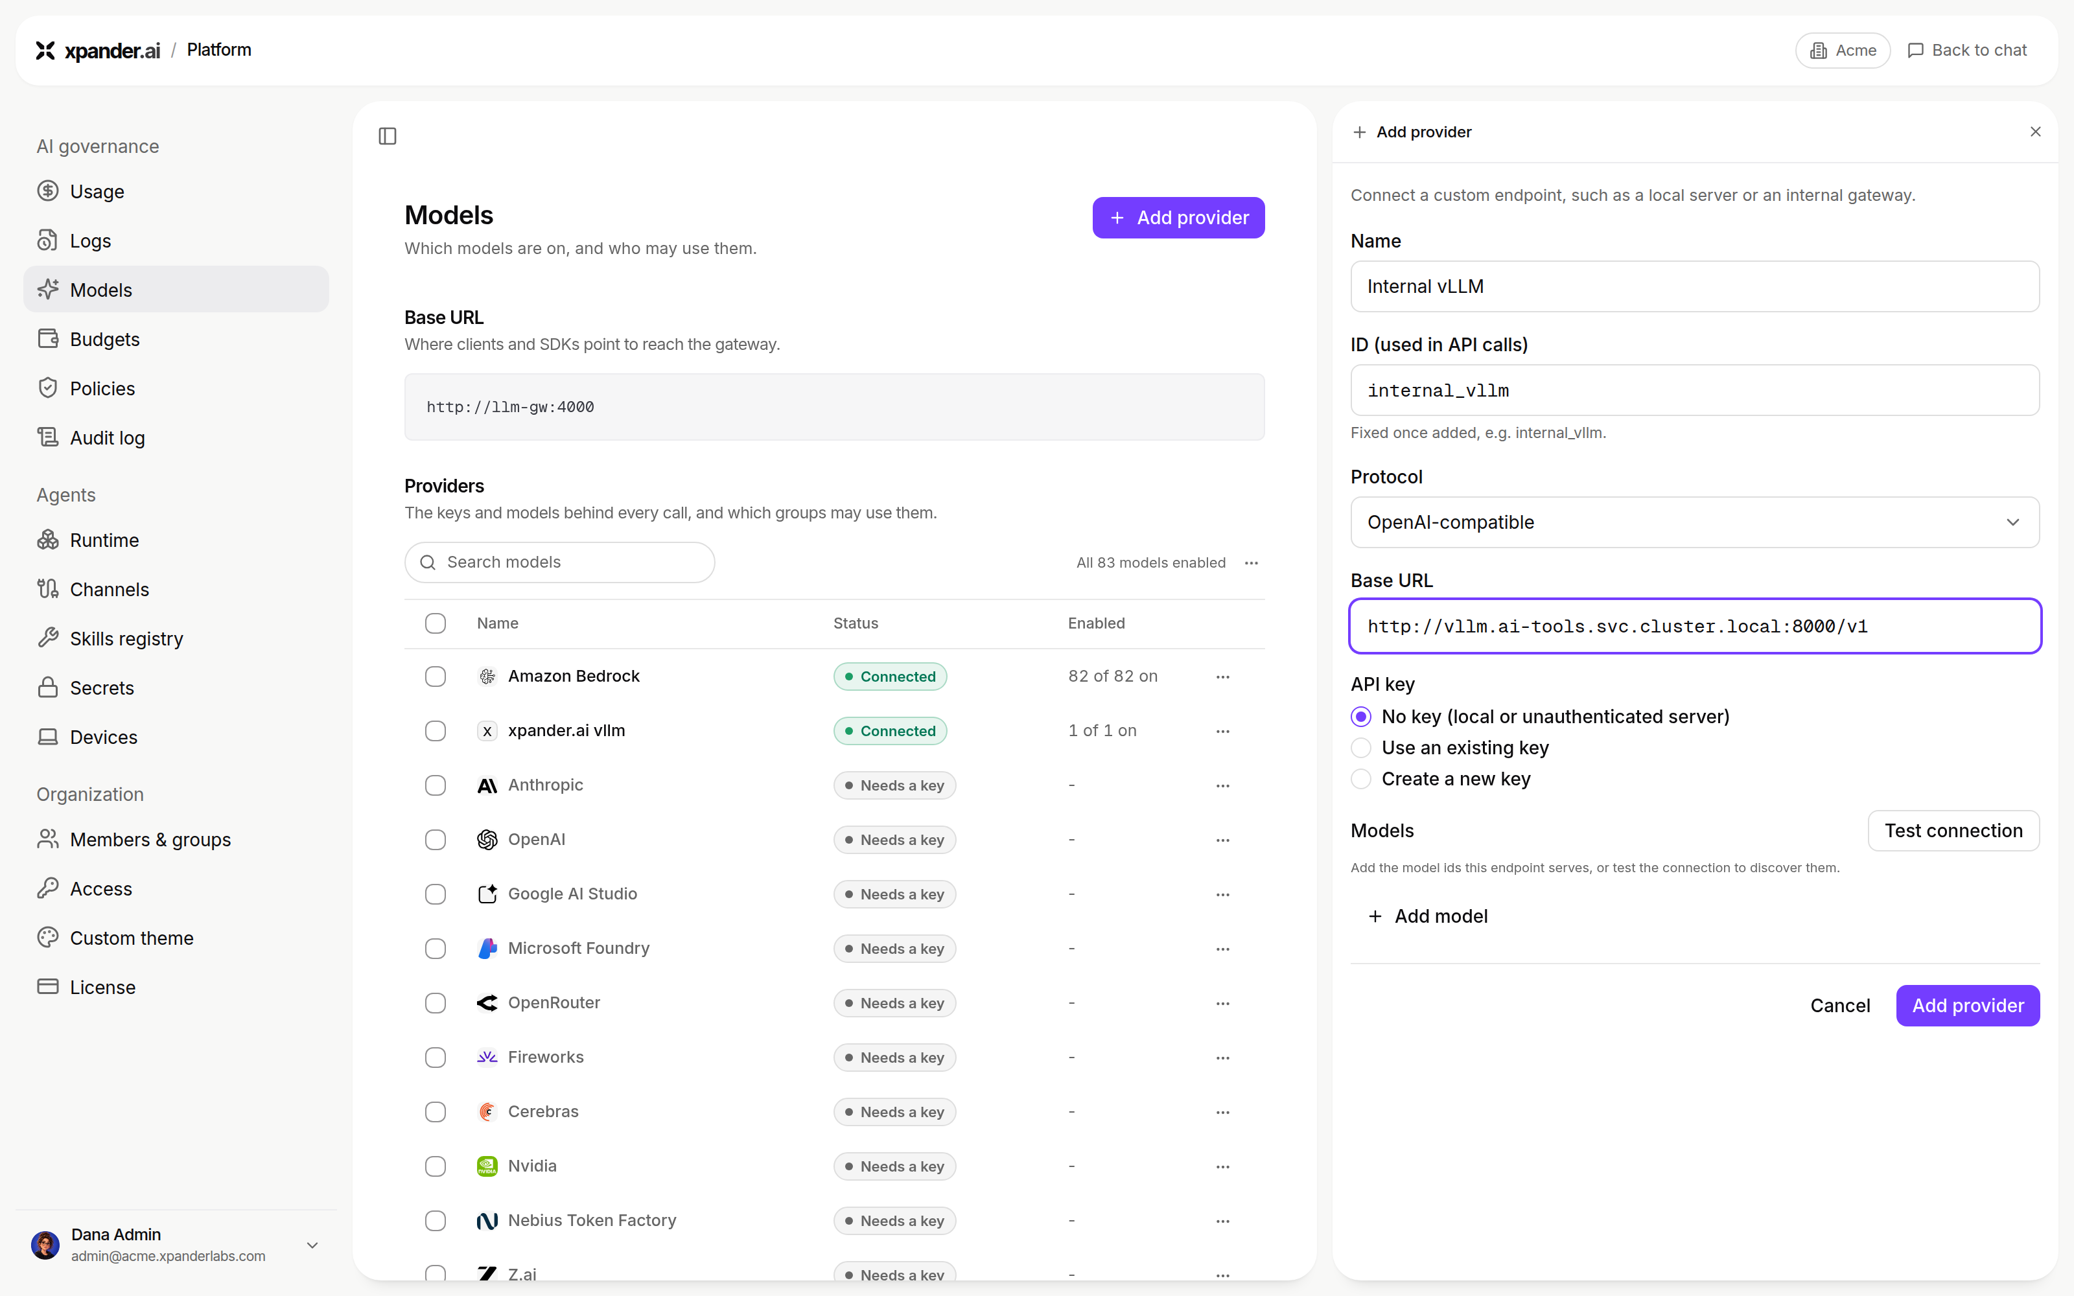The image size is (2074, 1296).
Task: Click the Test connection button
Action: (x=1953, y=831)
